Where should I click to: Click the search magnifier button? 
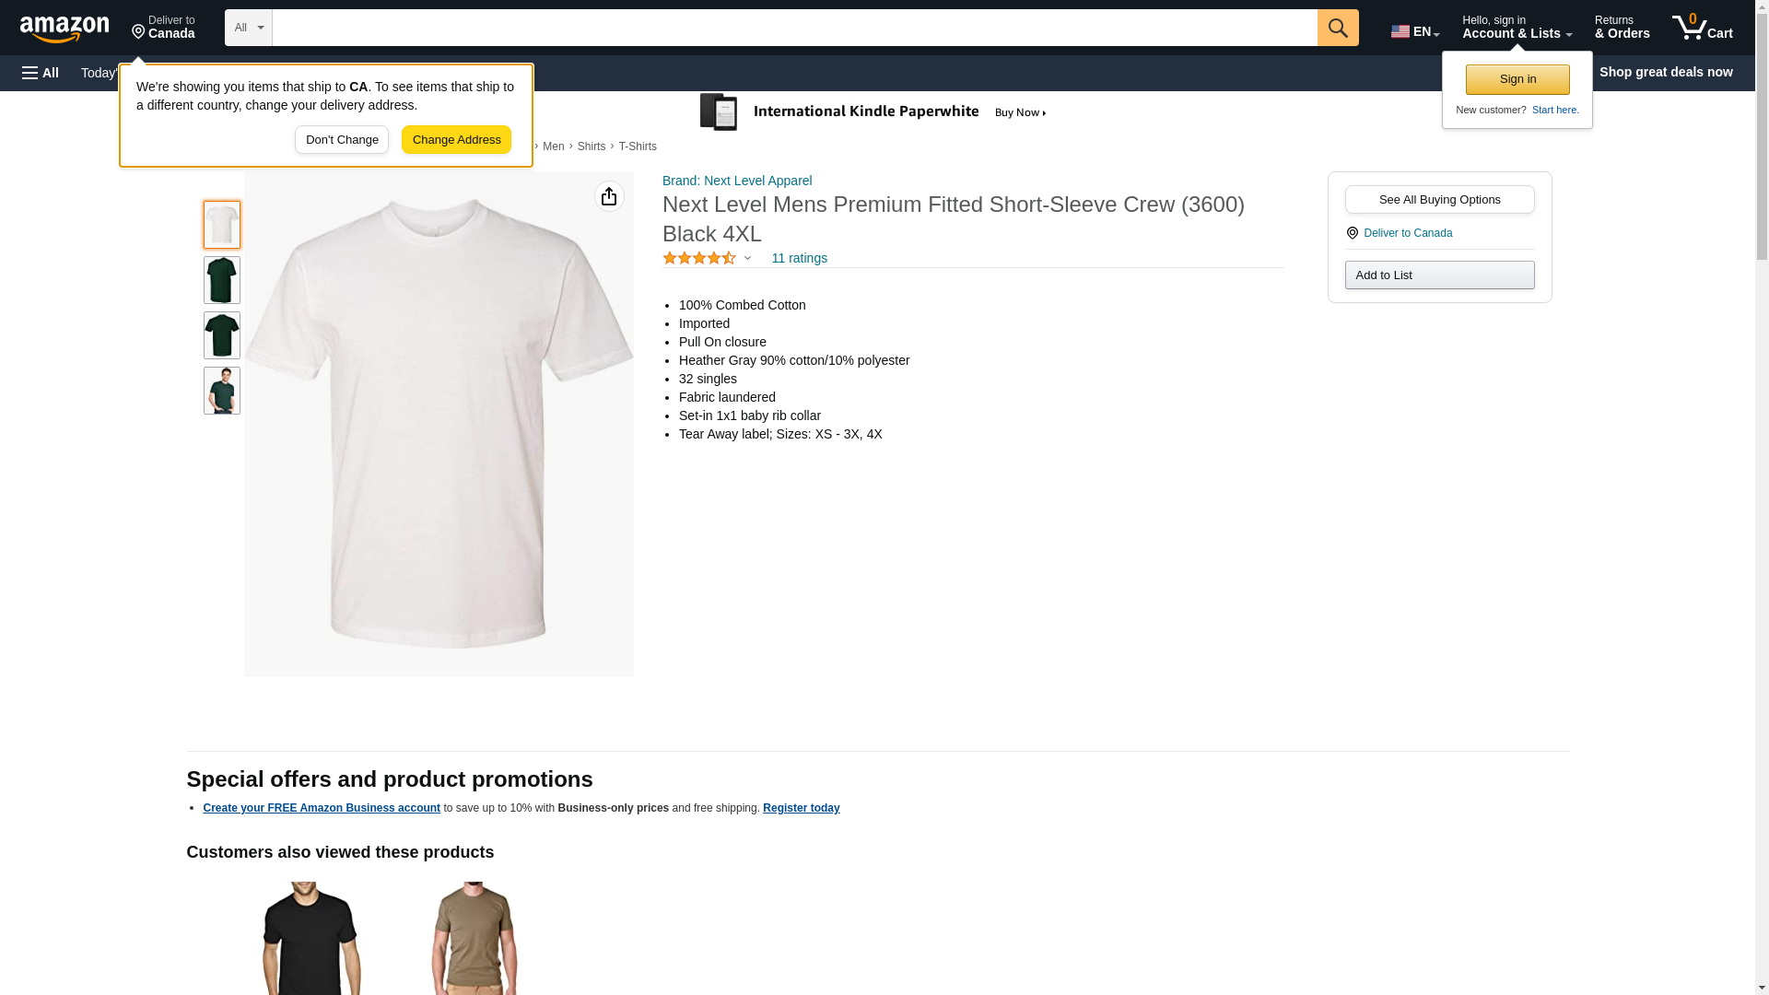(x=1337, y=28)
